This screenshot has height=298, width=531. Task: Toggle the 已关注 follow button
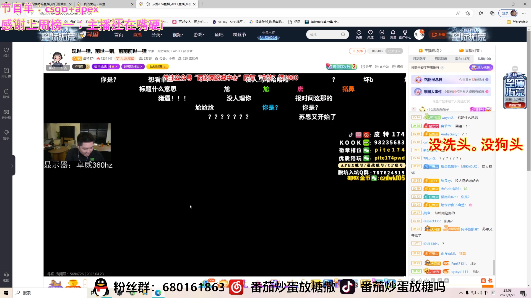394,51
